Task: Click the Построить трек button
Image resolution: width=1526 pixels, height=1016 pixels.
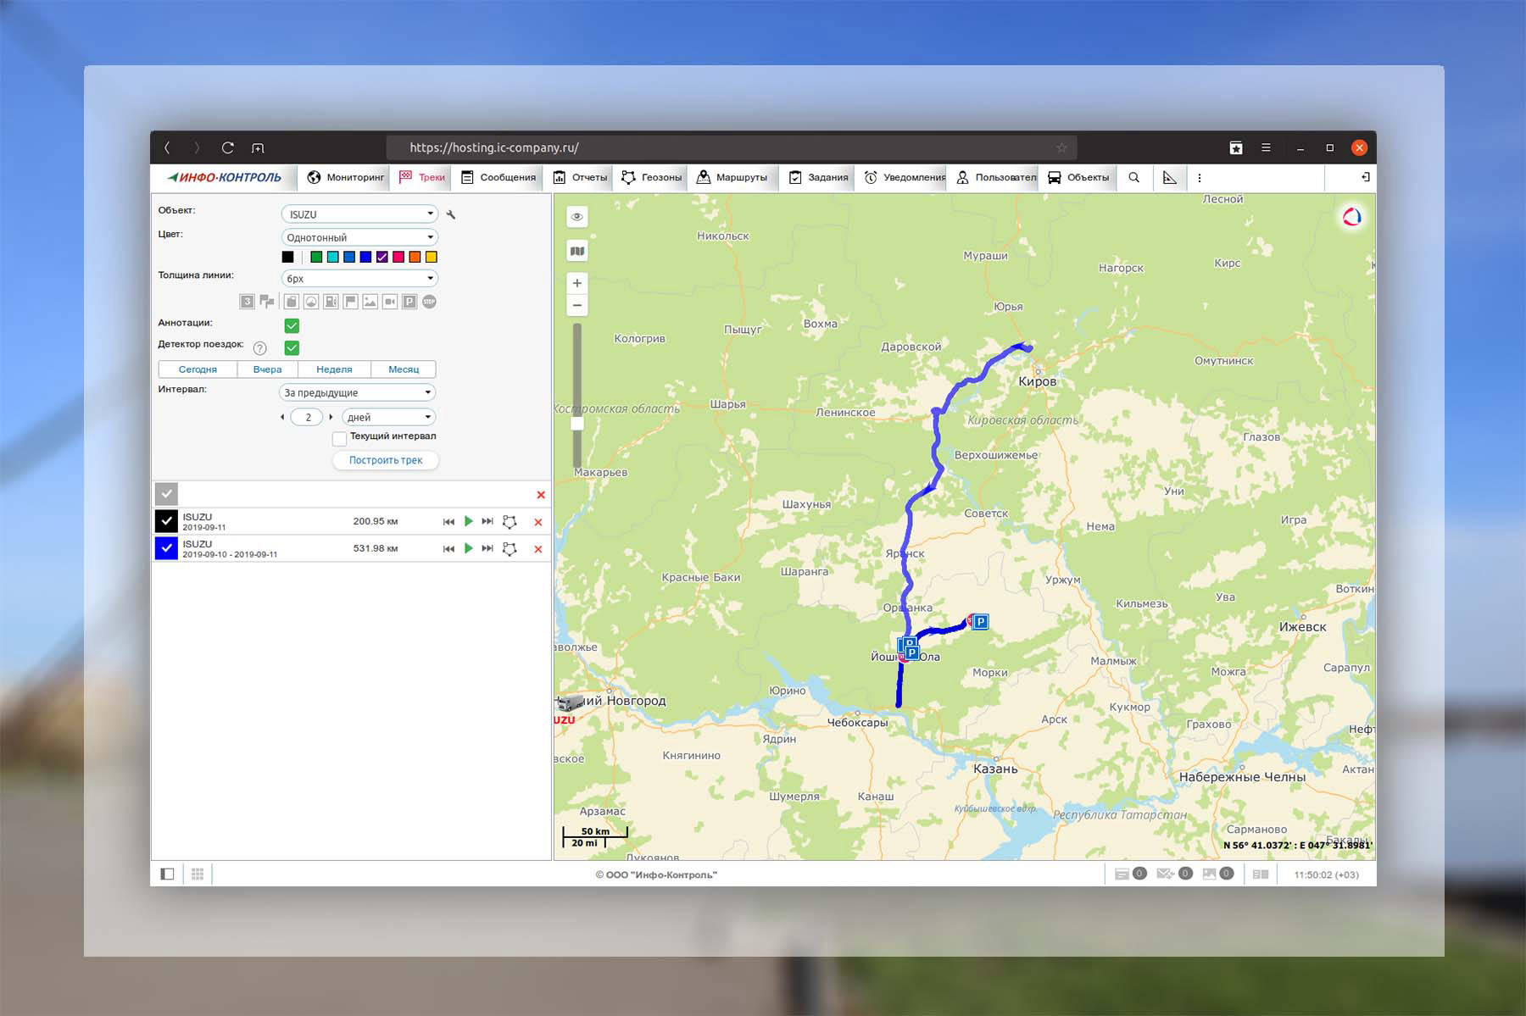Action: pyautogui.click(x=386, y=460)
